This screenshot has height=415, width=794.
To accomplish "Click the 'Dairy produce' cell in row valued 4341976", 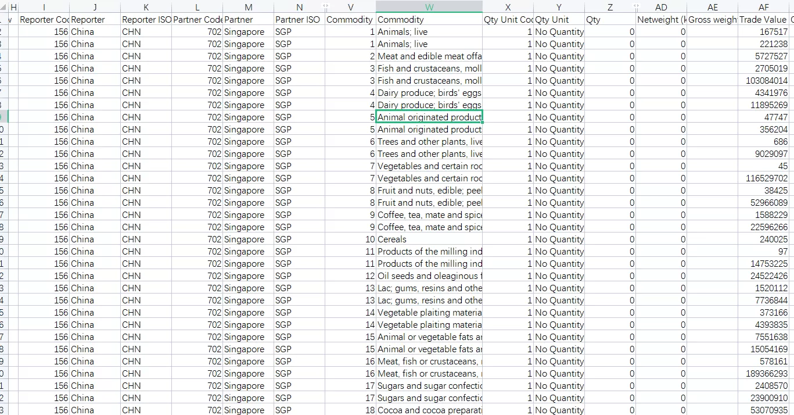I will (429, 92).
